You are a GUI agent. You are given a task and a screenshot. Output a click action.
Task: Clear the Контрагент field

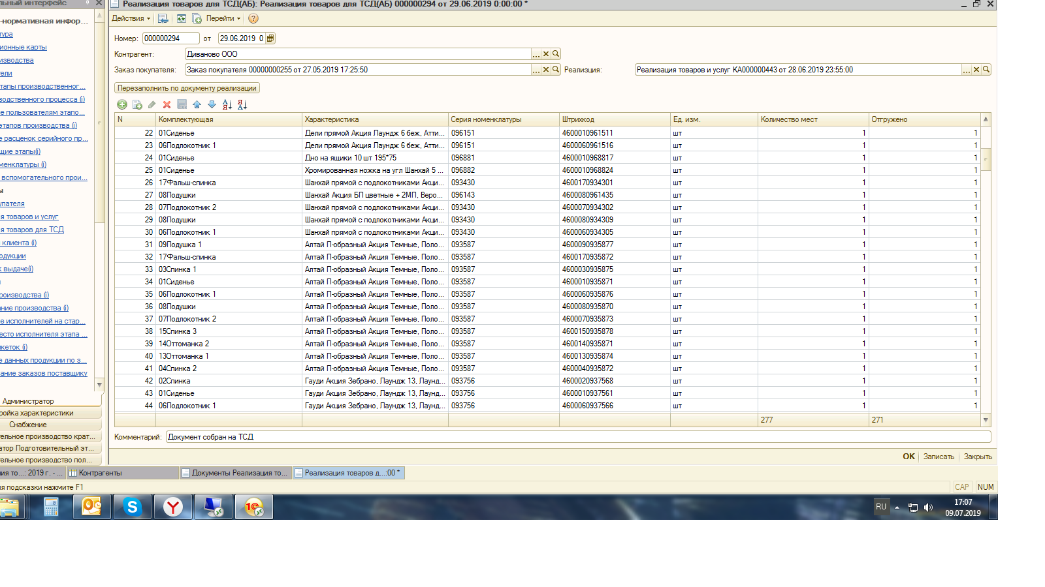click(x=546, y=54)
